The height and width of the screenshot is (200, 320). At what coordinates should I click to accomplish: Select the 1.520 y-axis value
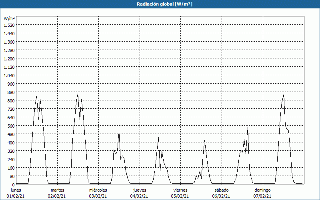pyautogui.click(x=9, y=25)
